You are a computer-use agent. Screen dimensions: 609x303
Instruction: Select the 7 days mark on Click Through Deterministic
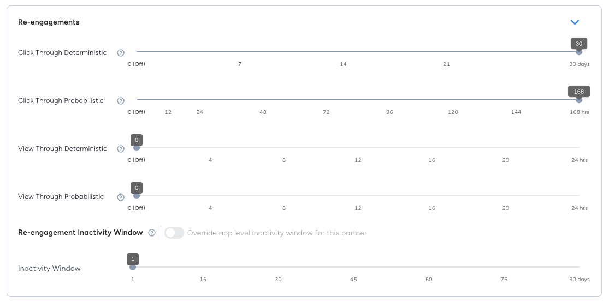pyautogui.click(x=240, y=52)
